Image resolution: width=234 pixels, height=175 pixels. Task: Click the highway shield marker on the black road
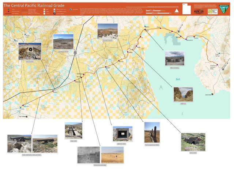pyautogui.click(x=75, y=52)
